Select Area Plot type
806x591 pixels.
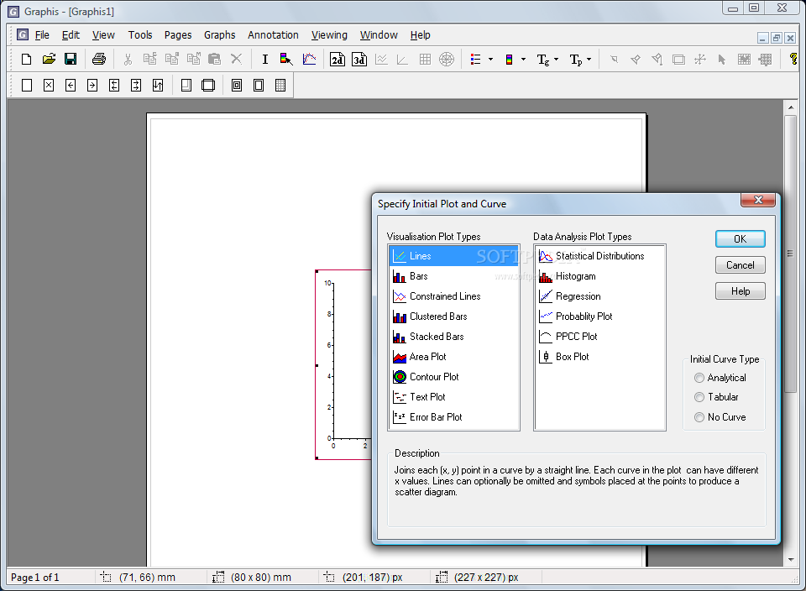[x=454, y=357]
